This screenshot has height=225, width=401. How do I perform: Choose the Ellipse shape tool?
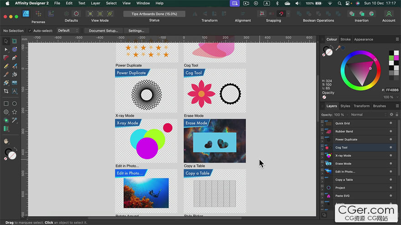15,104
